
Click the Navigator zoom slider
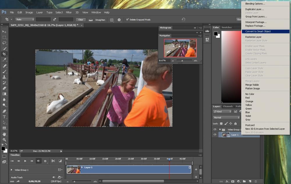tap(182, 61)
